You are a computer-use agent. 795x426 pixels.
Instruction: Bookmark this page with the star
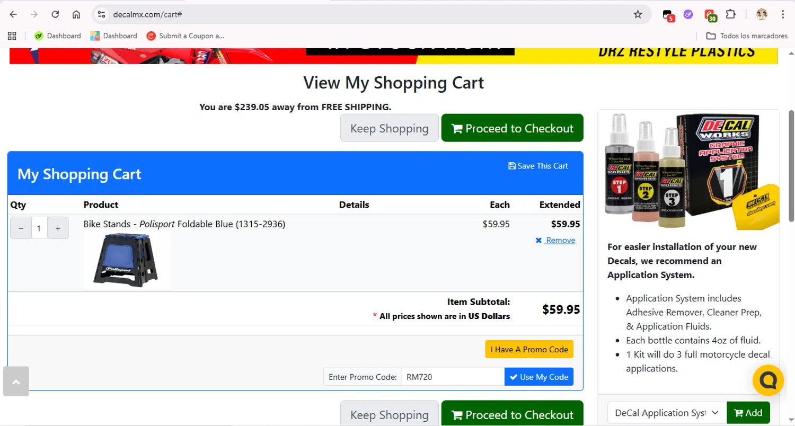point(638,14)
